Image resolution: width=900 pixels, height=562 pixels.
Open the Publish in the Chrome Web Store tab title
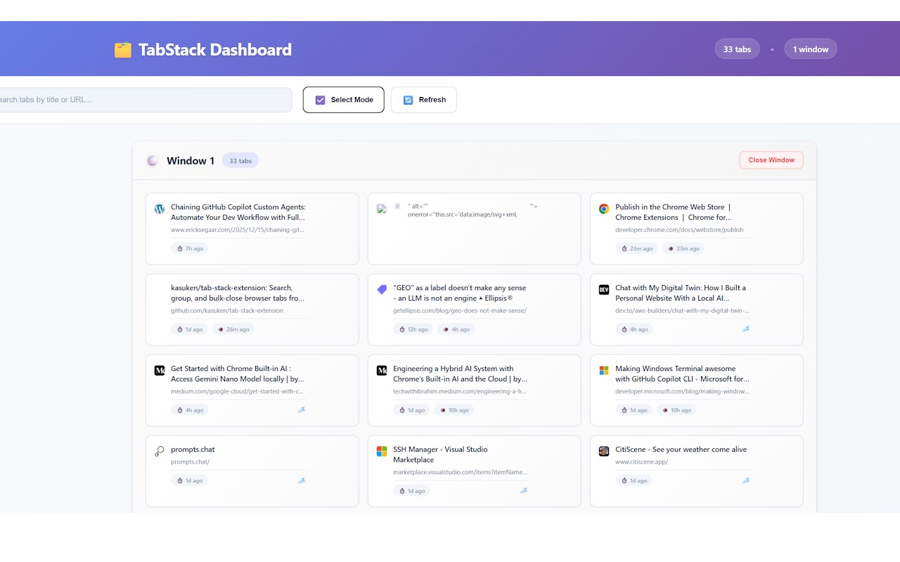click(x=675, y=212)
